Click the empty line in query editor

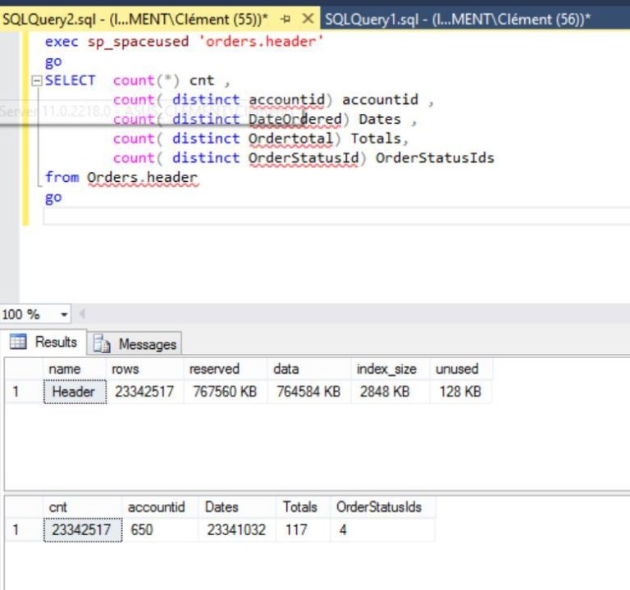[328, 216]
